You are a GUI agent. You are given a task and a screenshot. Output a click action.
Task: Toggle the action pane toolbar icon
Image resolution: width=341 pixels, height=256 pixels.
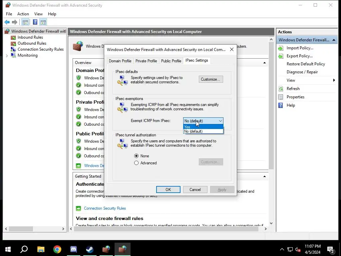click(43, 22)
